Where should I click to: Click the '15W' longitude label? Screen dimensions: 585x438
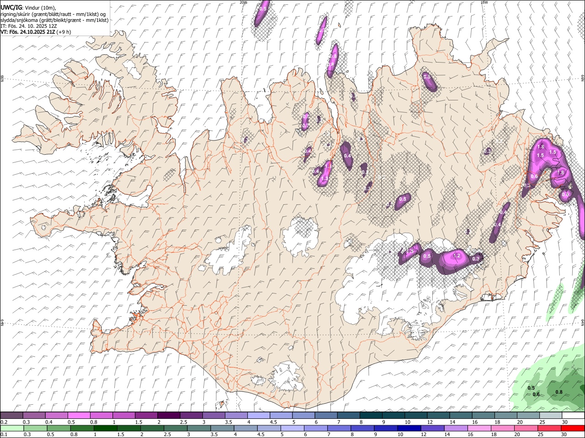[484, 2]
